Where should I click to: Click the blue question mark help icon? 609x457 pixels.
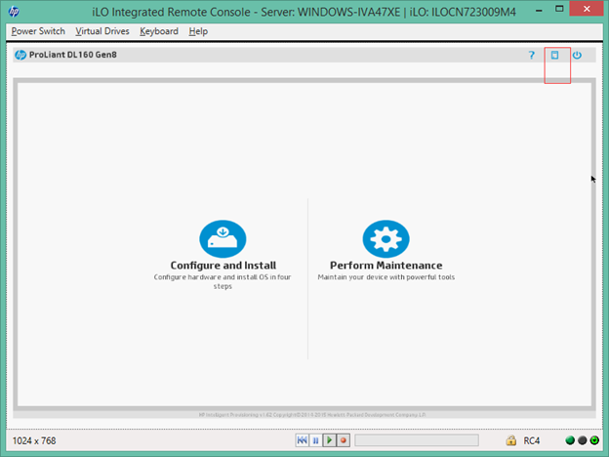coord(531,56)
